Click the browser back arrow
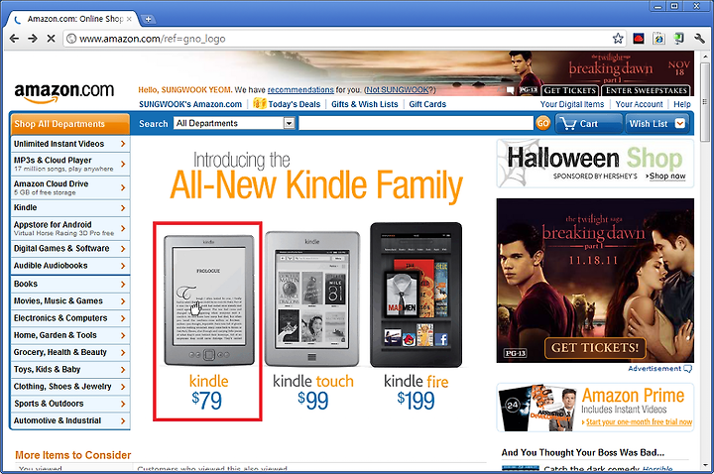Image resolution: width=714 pixels, height=474 pixels. [x=14, y=39]
